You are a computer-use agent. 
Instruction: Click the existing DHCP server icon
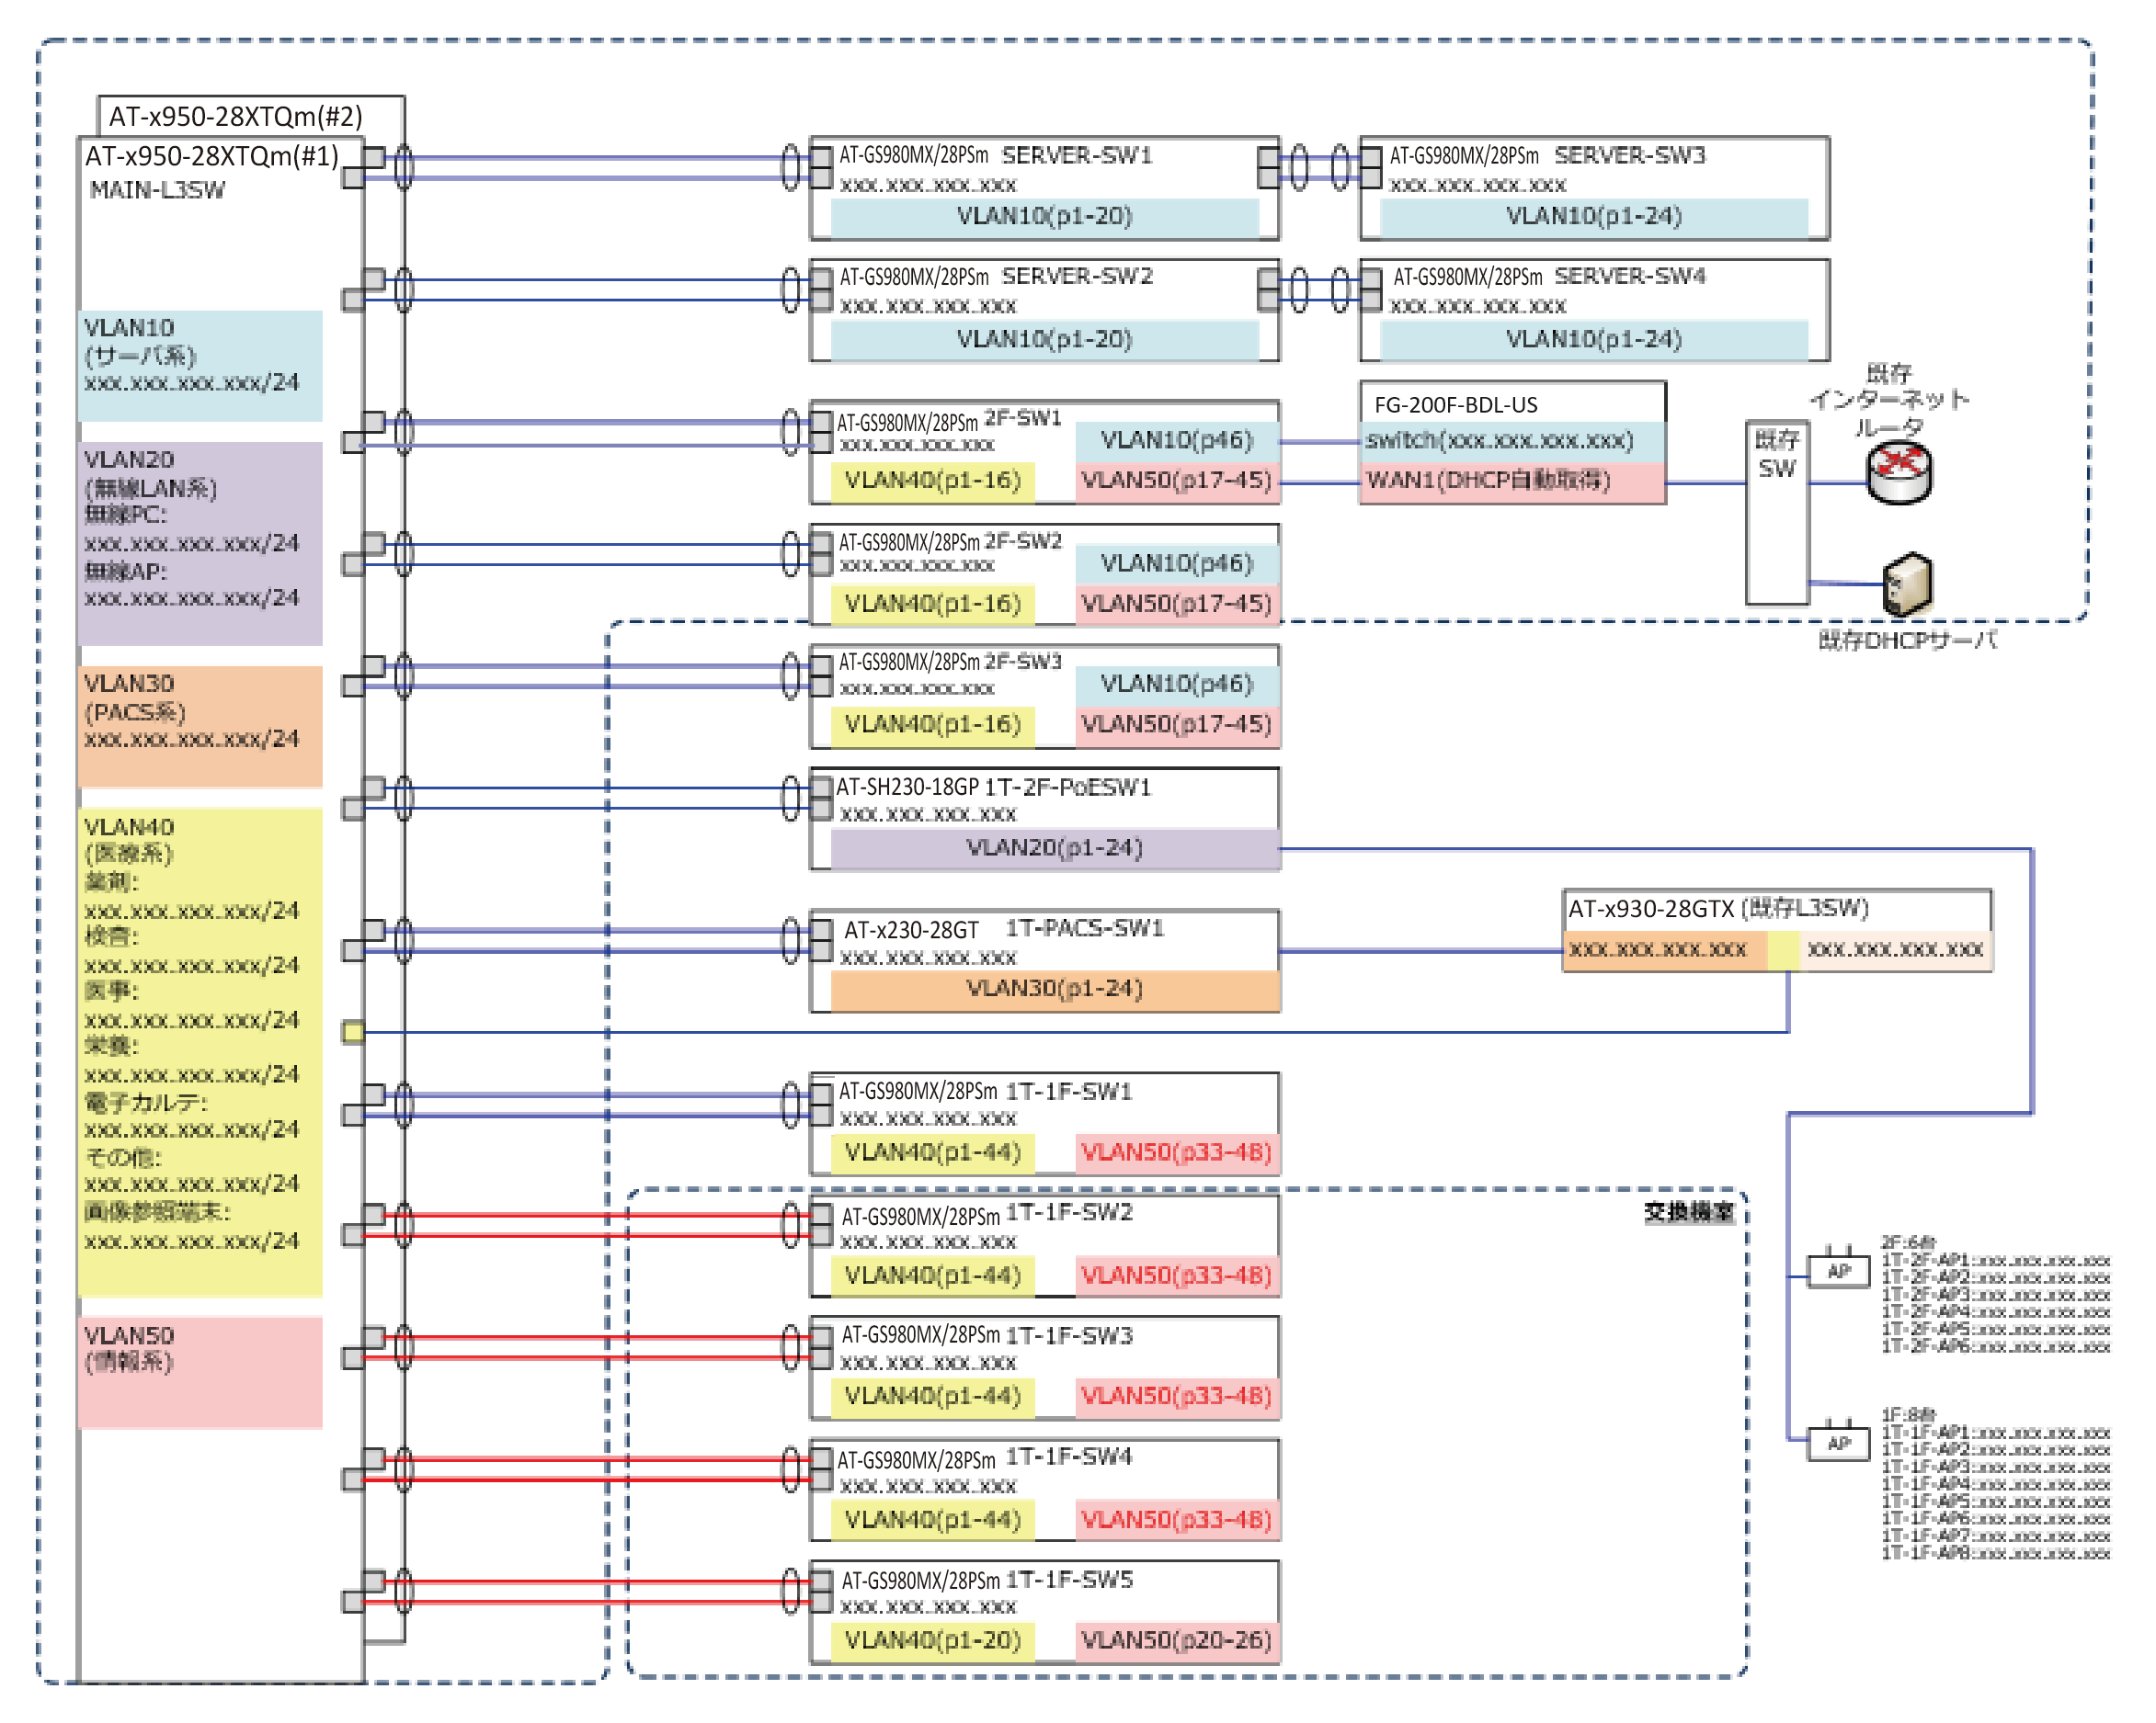1908,584
